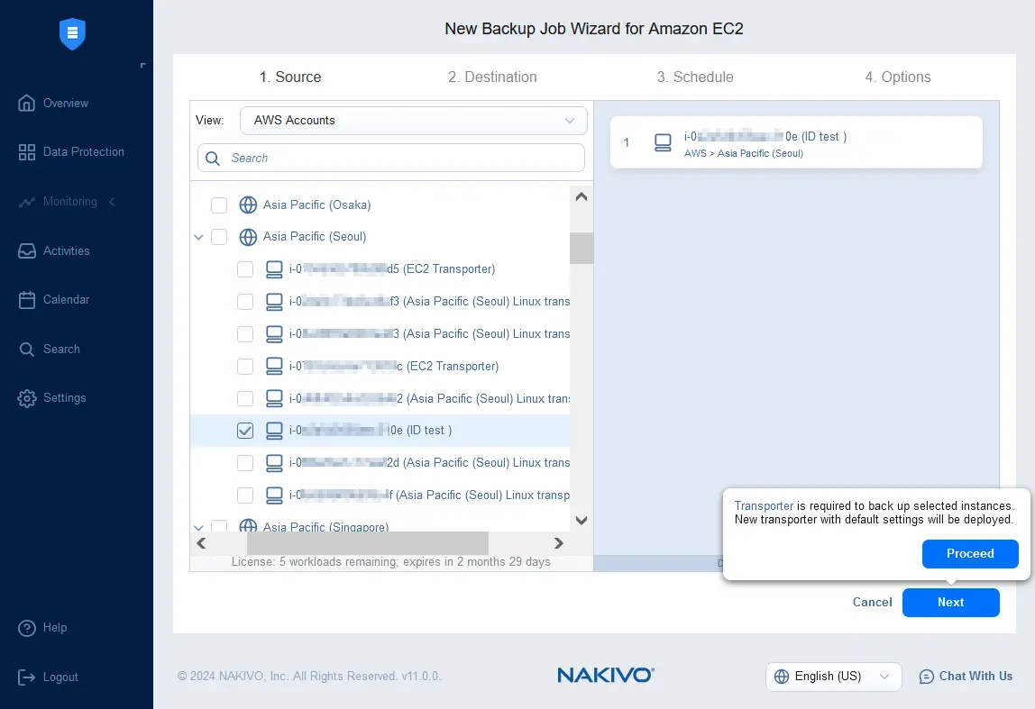Uncheck the 0e (ID test) instance checkbox

click(245, 431)
